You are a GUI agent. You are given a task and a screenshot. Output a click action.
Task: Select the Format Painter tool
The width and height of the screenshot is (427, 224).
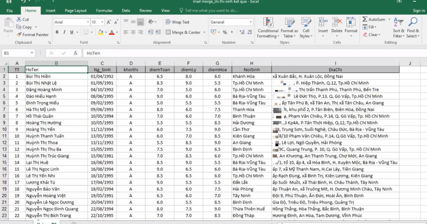click(33, 34)
